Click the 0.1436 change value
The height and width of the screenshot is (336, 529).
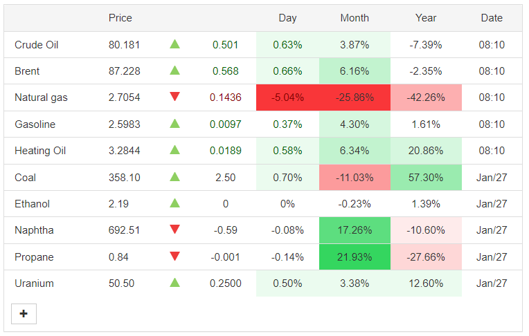coord(225,97)
